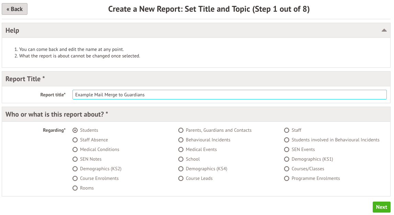
Task: Select Parents, Guardians and Contacts option
Action: coord(181,130)
